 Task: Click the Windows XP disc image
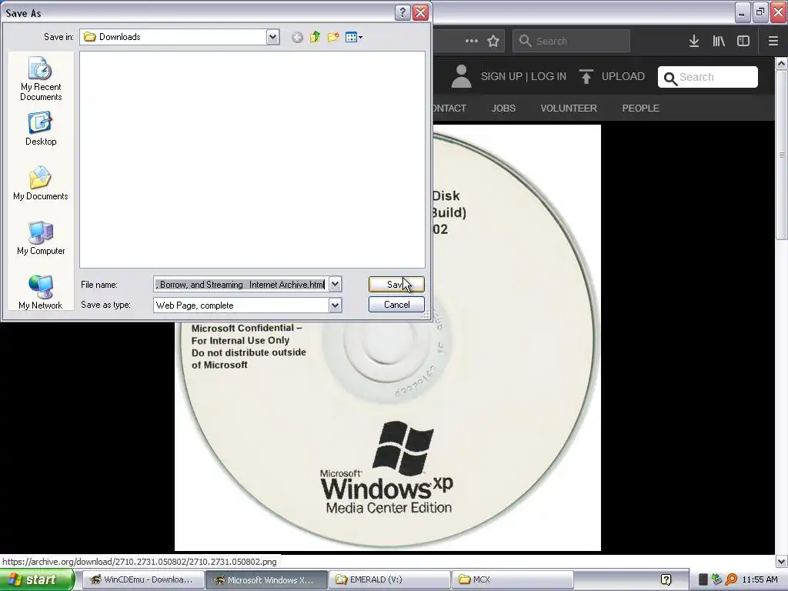tap(388, 338)
